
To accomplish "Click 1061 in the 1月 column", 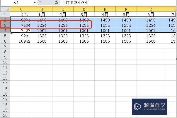I will [42, 31].
